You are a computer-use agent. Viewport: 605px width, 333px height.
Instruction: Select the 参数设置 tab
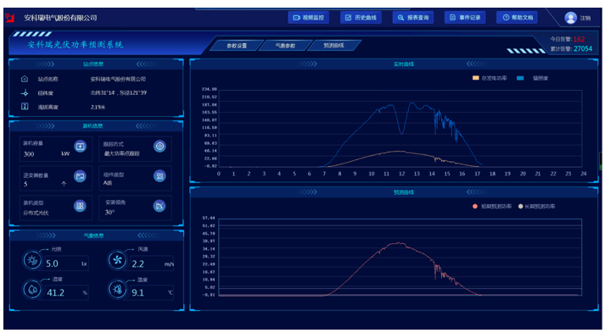pyautogui.click(x=237, y=46)
